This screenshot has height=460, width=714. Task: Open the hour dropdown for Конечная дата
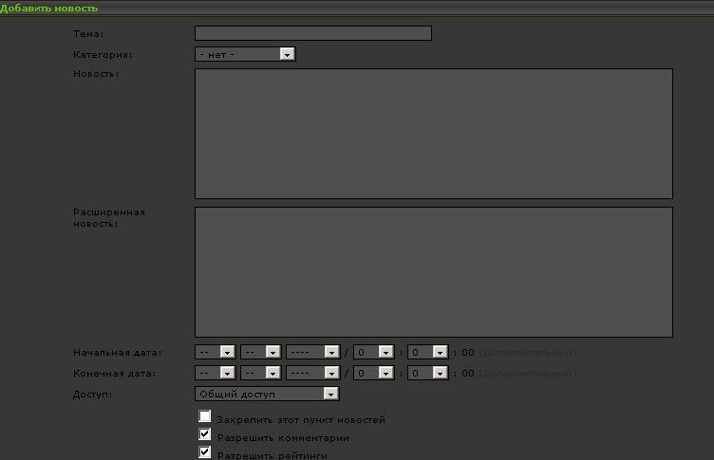[x=373, y=373]
